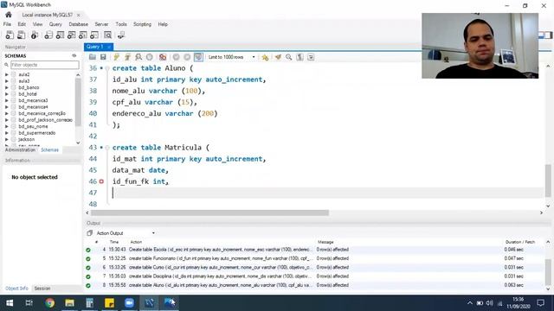This screenshot has width=554, height=311.
Task: Expand the bd_hotel schema
Action: [x=7, y=94]
